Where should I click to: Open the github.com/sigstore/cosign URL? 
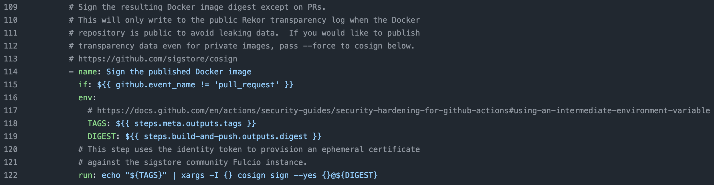click(158, 59)
